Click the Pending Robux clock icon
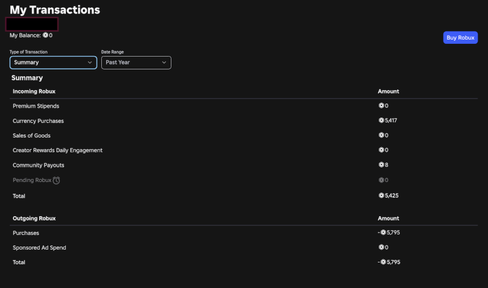488x288 pixels. (56, 180)
